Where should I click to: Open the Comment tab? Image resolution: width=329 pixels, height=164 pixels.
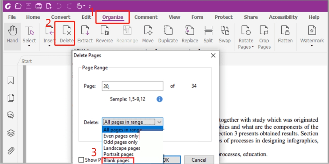[x=146, y=17]
